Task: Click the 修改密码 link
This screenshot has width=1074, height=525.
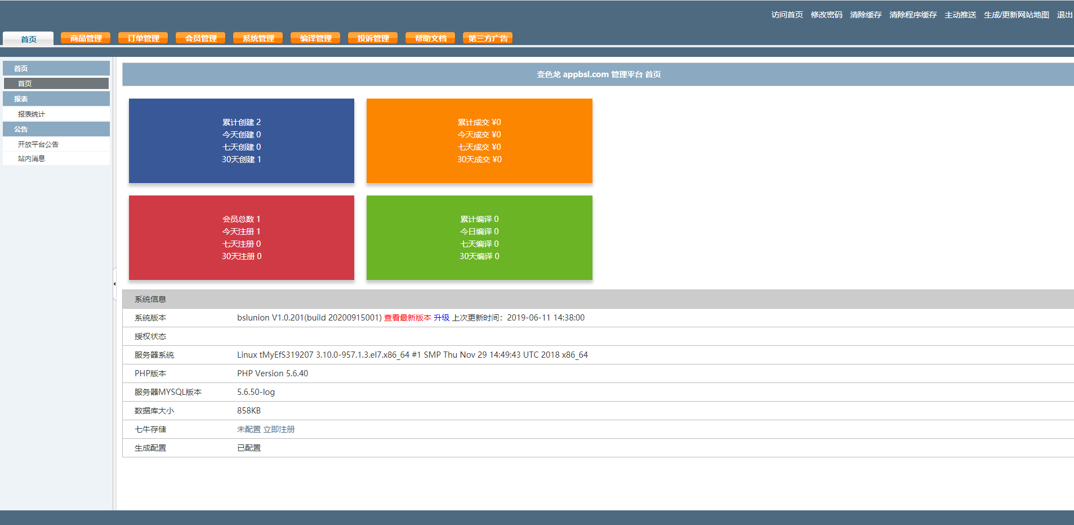Action: click(826, 15)
